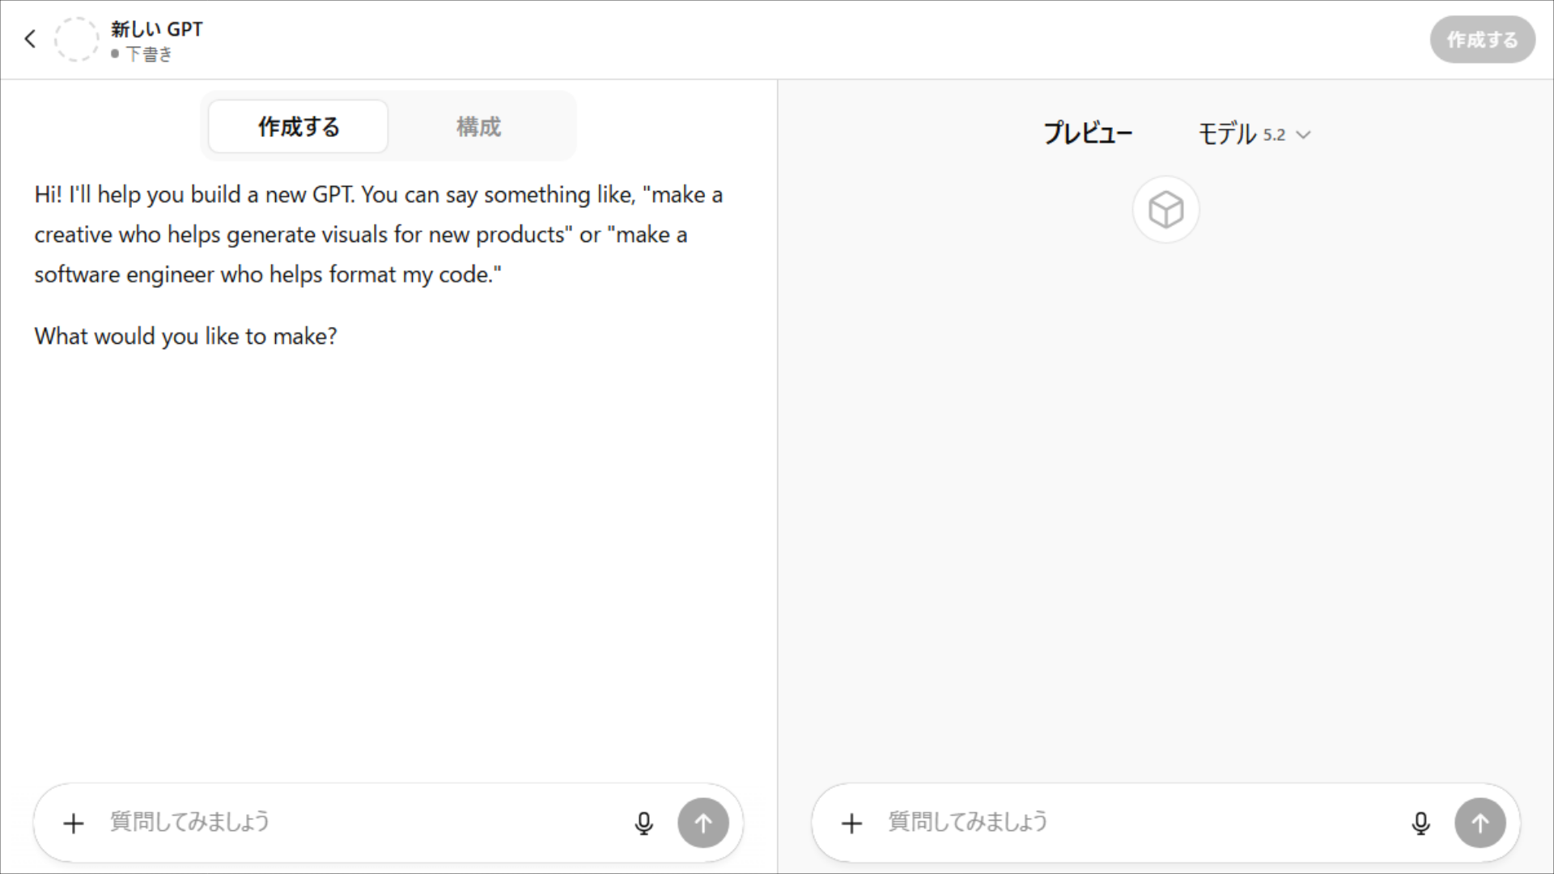Click the 新しい GPT title in the header
1554x874 pixels.
[x=156, y=28]
